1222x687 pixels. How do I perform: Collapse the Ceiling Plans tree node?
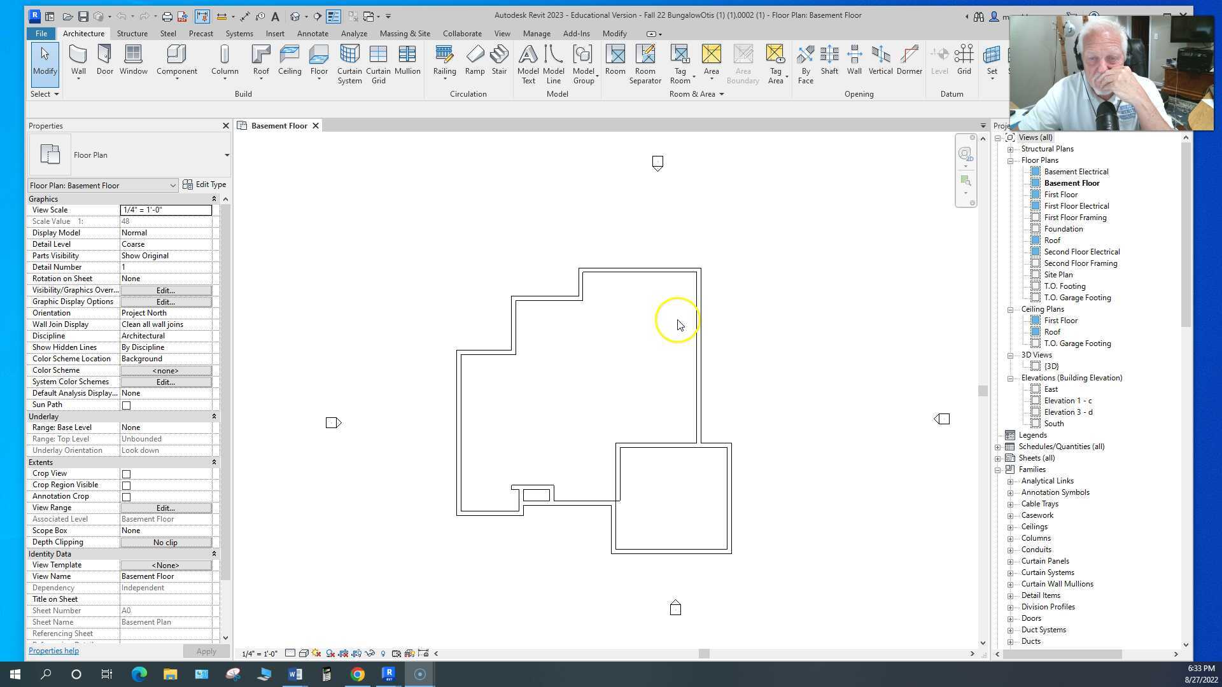1010,309
